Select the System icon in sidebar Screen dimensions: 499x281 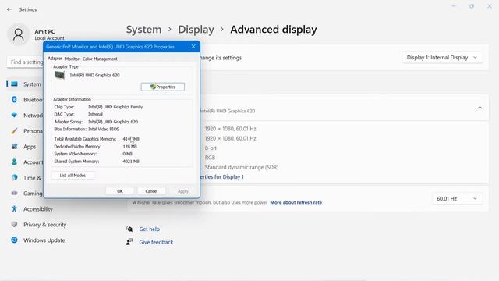[x=14, y=84]
